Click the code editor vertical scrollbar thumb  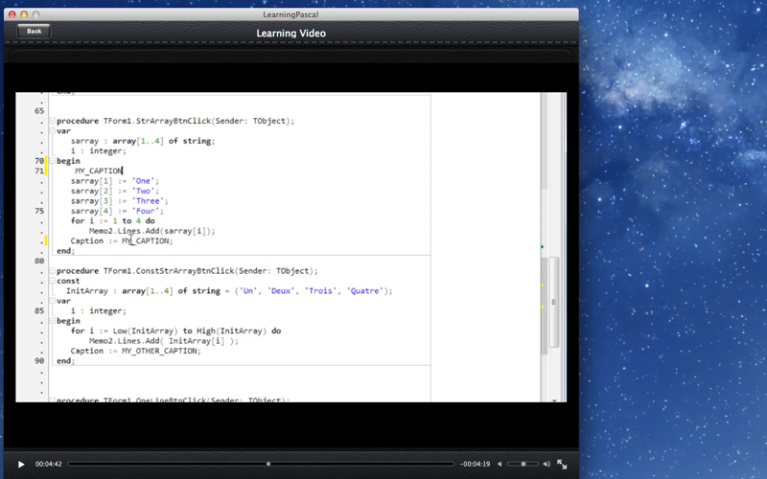coord(554,302)
